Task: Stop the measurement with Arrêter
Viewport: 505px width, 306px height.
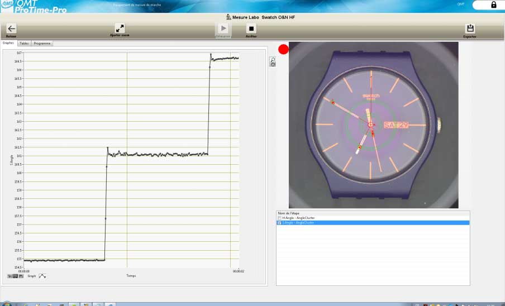Action: (251, 28)
